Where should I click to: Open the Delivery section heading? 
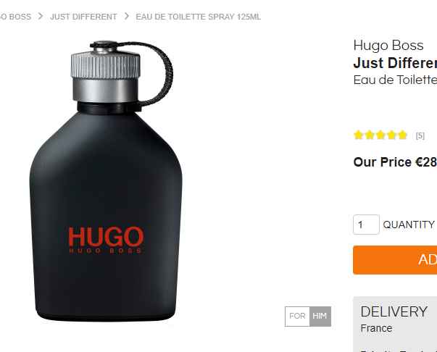pos(394,311)
